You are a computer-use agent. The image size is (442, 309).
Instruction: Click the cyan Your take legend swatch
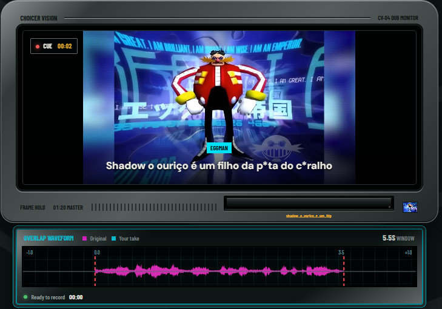[113, 238]
